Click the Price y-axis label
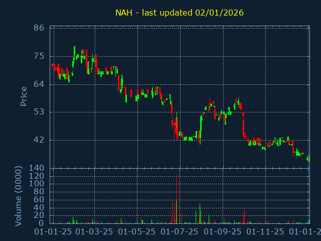This screenshot has height=241, width=321. coord(24,96)
